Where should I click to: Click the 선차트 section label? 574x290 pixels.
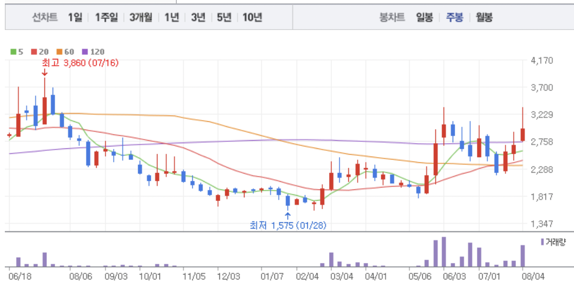[44, 17]
